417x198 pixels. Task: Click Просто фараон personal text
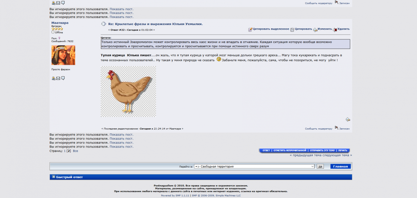point(61,69)
